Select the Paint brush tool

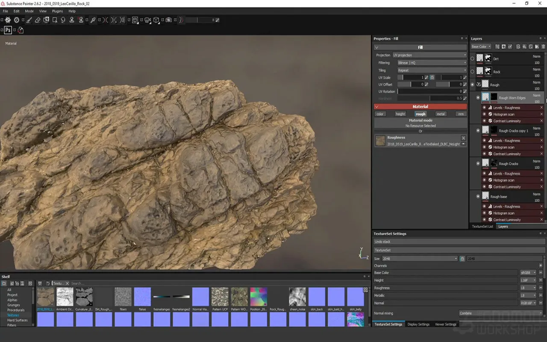pos(29,20)
